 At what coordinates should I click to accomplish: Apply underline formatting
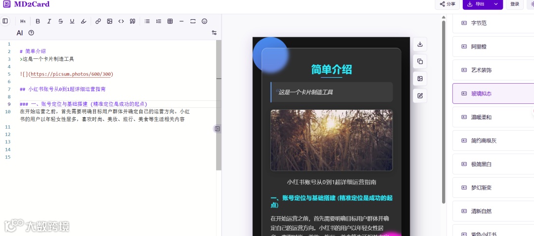click(x=72, y=21)
